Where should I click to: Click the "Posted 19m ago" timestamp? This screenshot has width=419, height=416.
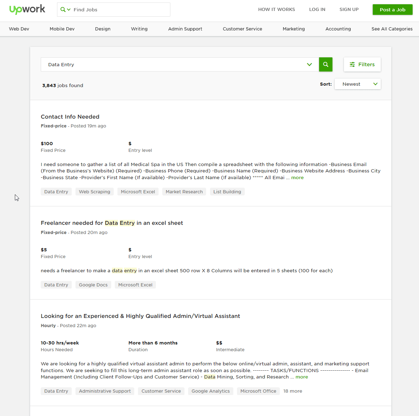pyautogui.click(x=88, y=126)
